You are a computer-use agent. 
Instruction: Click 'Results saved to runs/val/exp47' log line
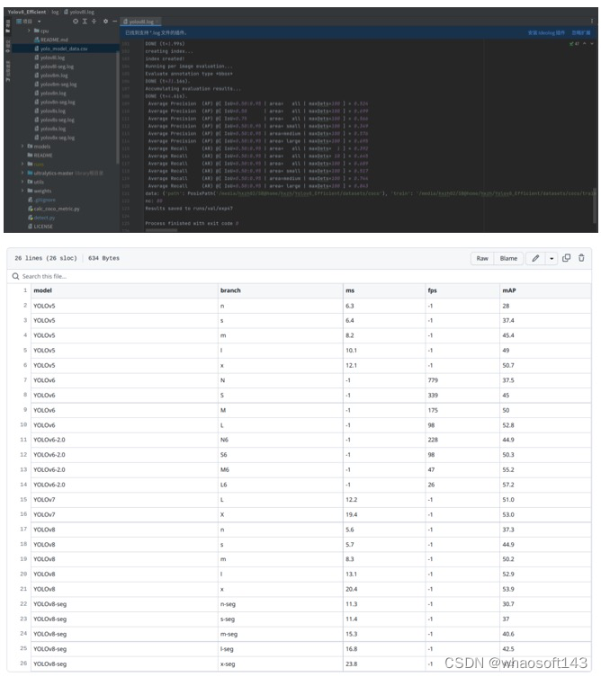[189, 208]
